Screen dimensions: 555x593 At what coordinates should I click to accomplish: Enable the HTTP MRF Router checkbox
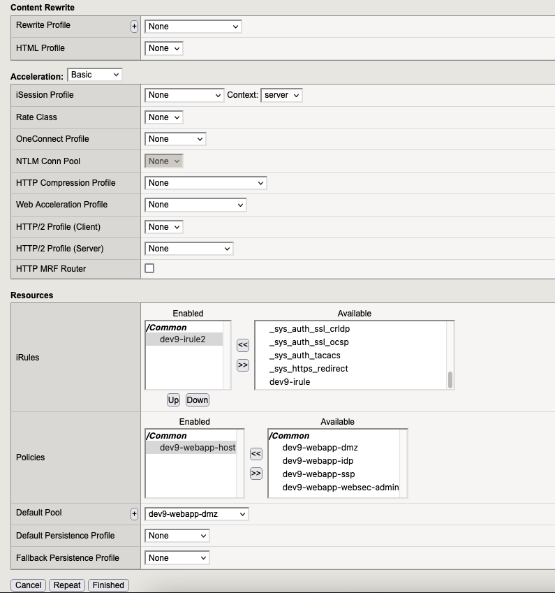coord(149,268)
